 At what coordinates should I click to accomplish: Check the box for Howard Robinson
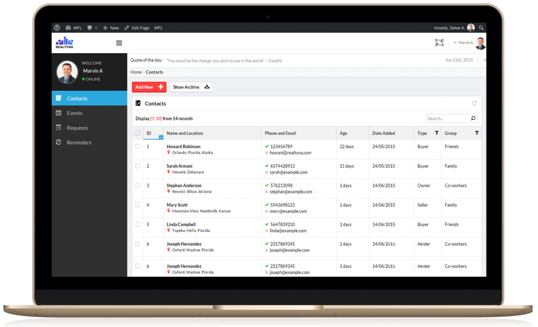pos(138,147)
